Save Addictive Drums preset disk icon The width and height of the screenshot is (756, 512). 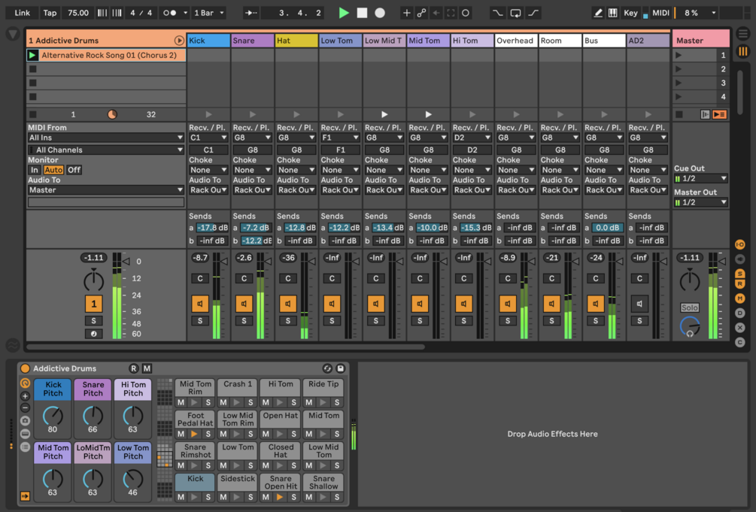341,368
